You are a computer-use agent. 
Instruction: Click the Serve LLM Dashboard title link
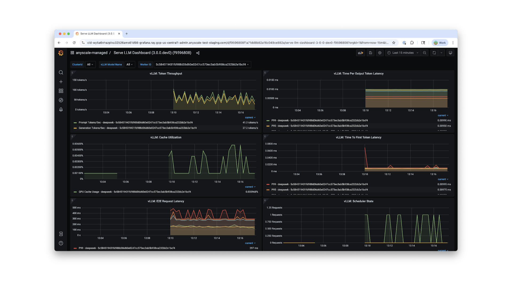coord(152,53)
